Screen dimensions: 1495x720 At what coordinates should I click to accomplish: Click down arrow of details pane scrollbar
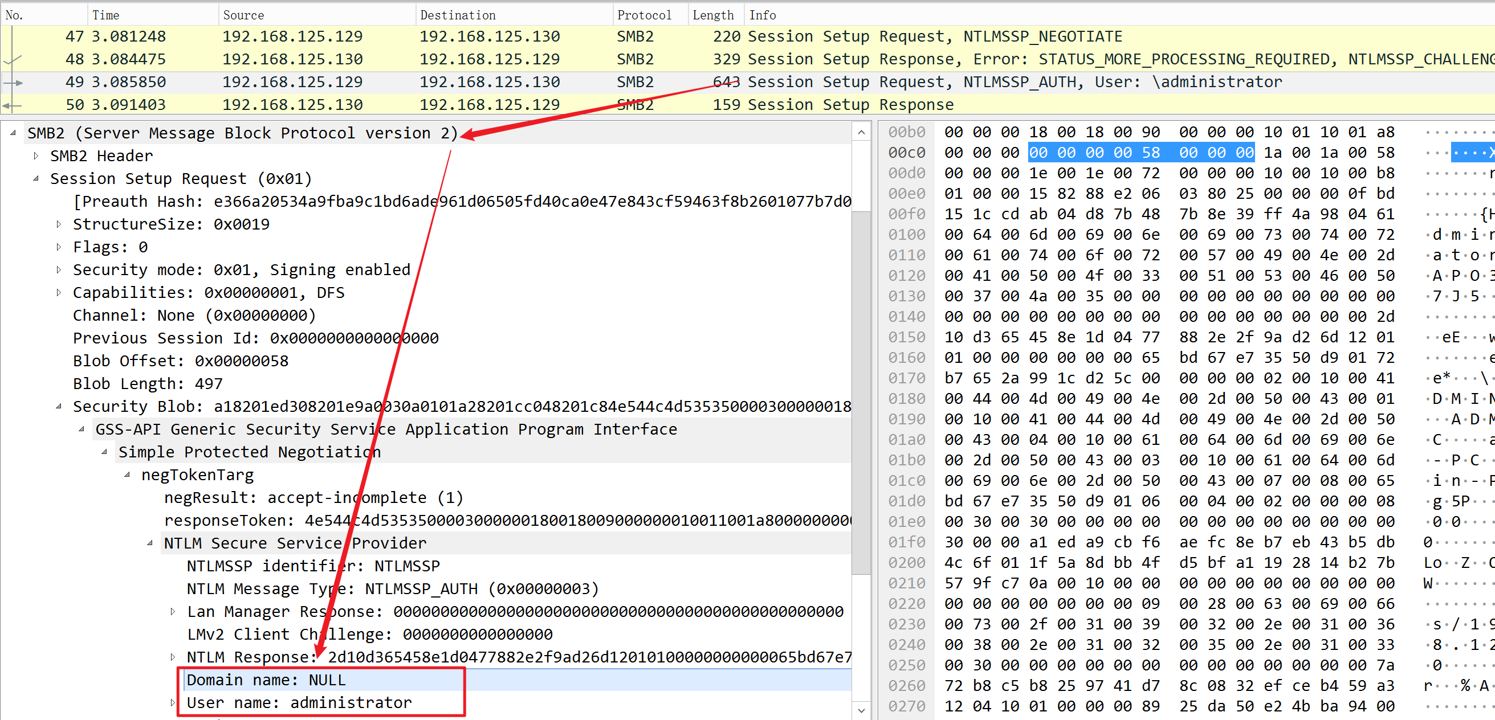click(861, 710)
